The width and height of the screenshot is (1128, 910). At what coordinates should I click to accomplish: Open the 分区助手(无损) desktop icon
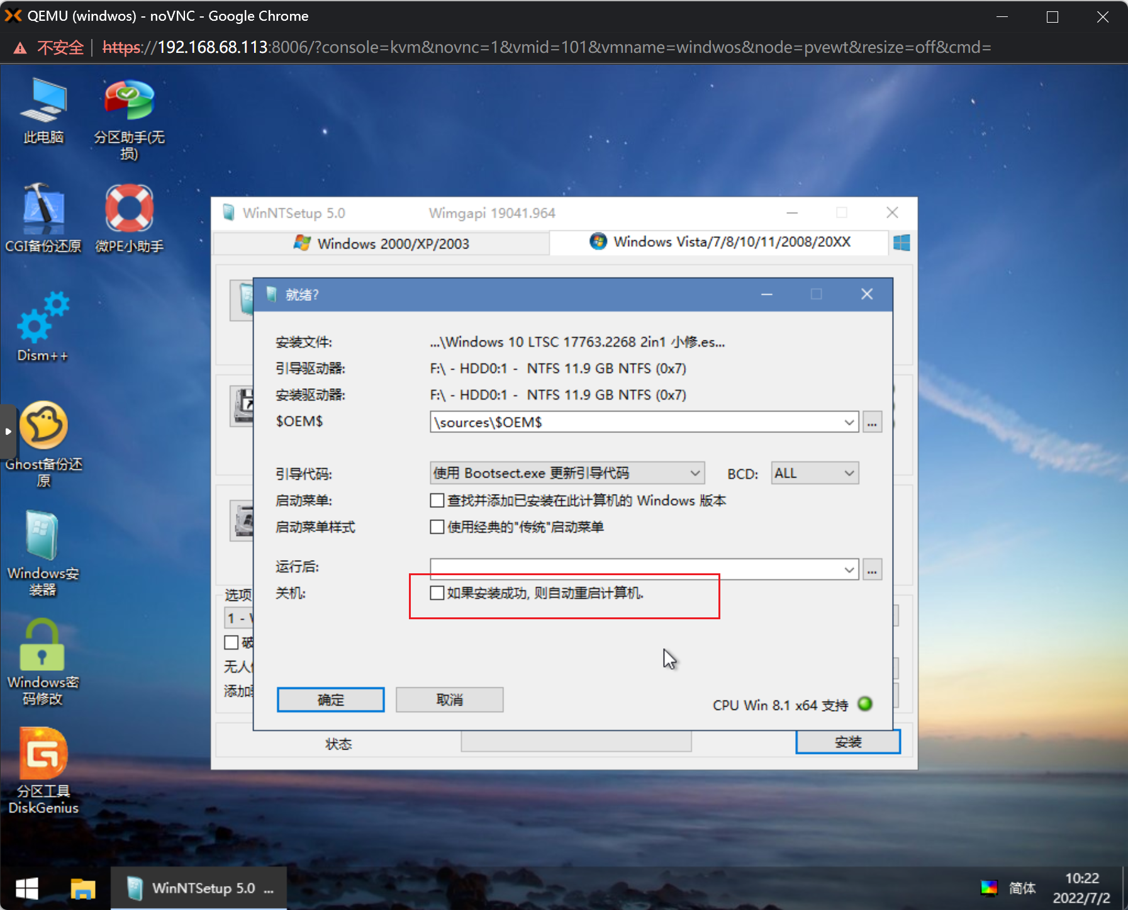pyautogui.click(x=129, y=120)
